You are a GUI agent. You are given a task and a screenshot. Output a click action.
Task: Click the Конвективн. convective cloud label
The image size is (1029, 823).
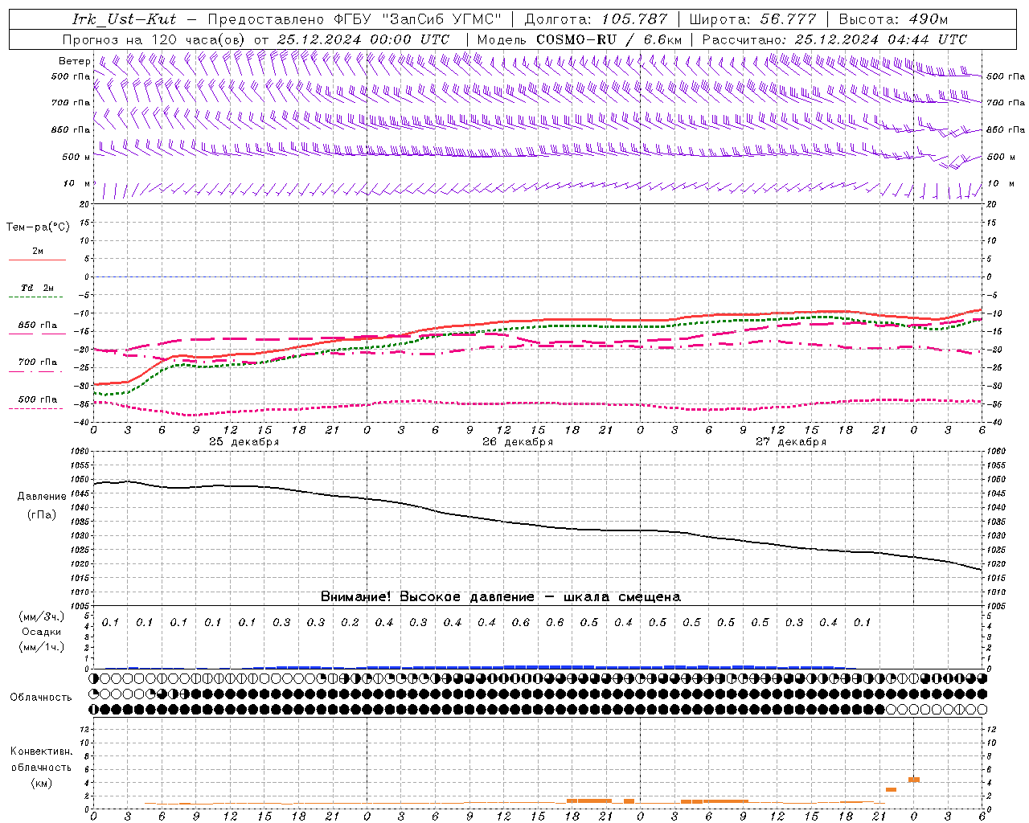(41, 751)
